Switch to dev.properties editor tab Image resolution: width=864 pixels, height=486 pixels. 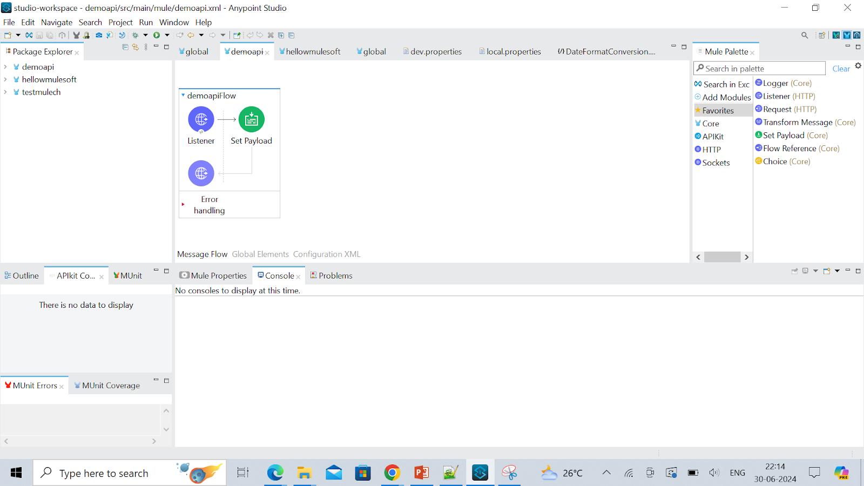433,51
